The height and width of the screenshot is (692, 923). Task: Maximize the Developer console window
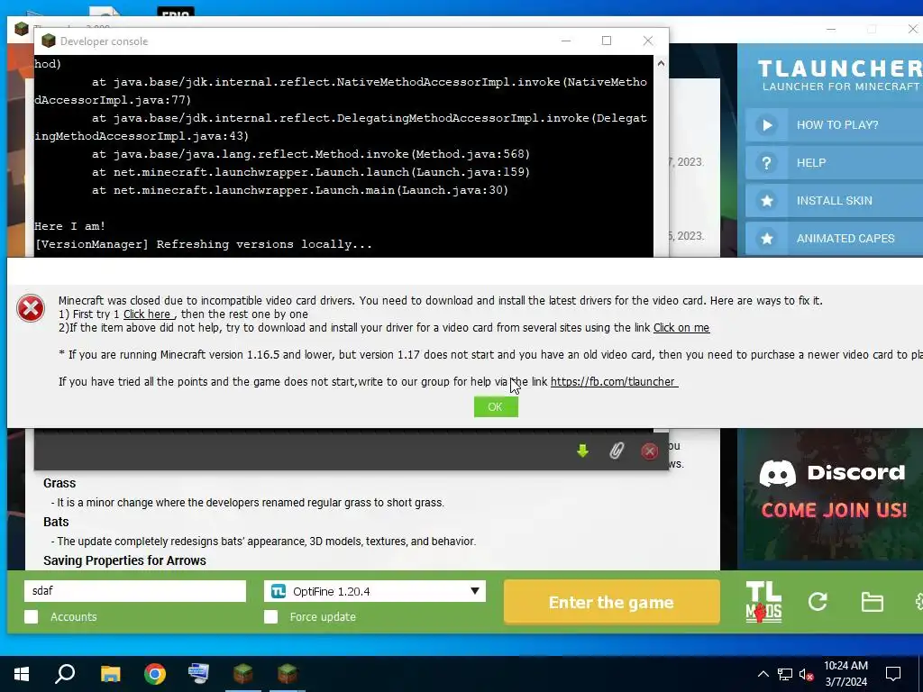pyautogui.click(x=607, y=41)
